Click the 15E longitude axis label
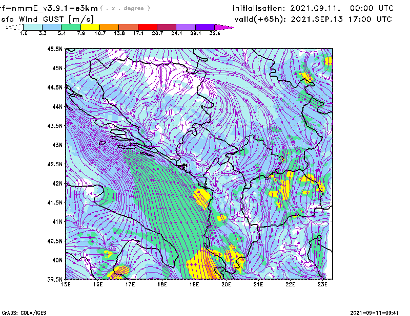Screen dimensions: 410x316 tap(66, 284)
